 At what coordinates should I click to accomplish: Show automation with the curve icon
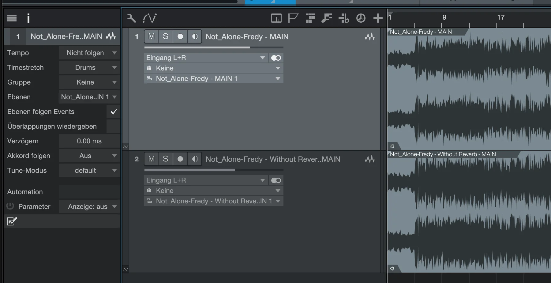pos(150,18)
